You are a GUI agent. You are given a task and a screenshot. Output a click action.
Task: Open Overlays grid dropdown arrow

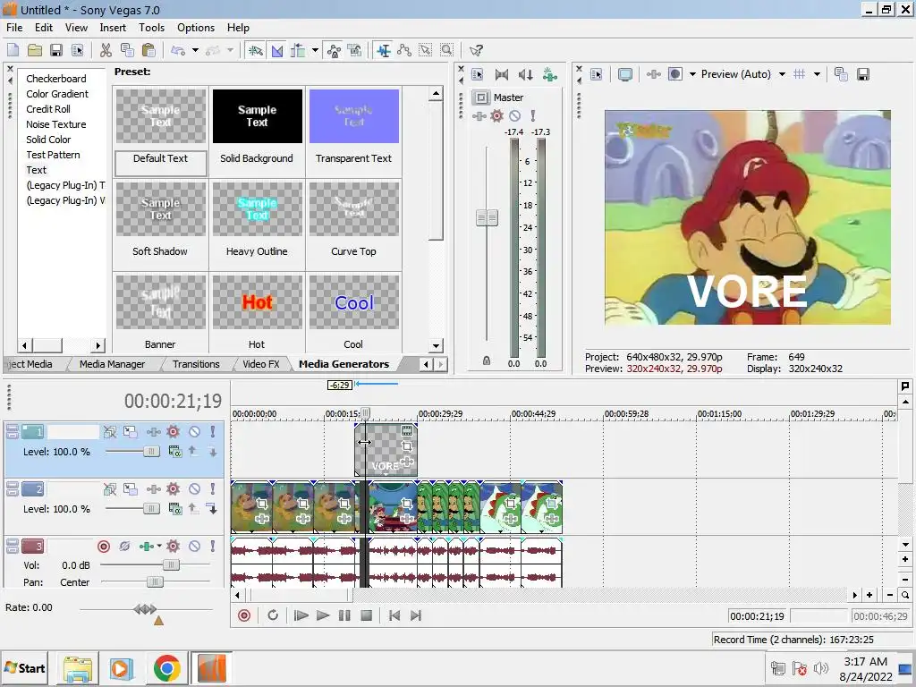pos(817,74)
